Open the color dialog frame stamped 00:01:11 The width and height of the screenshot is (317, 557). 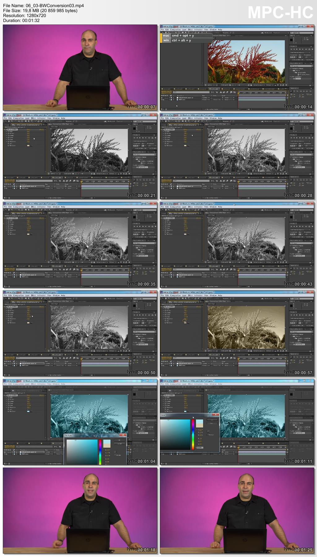(x=237, y=422)
